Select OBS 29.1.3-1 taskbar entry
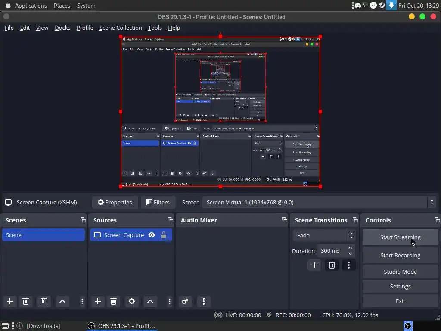Screen dimensions: 441x331 [121, 326]
